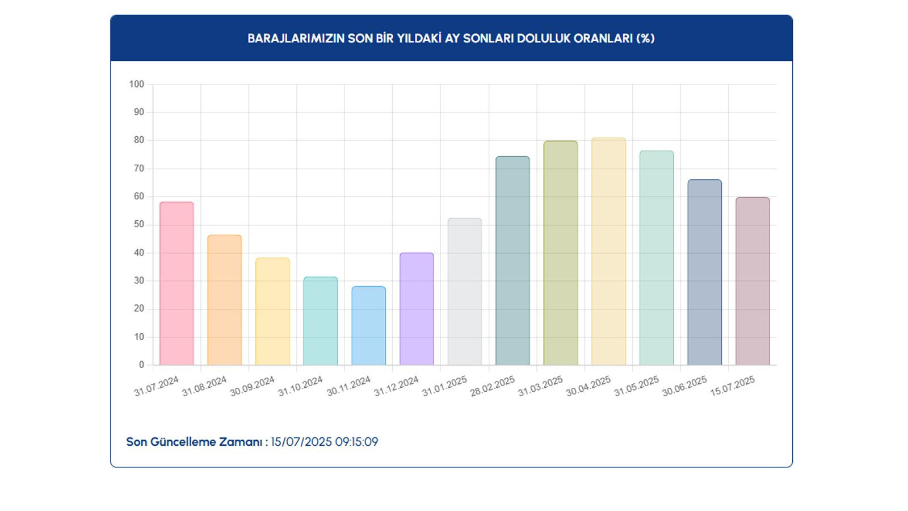Viewport: 908px width, 511px height.
Task: Click the y-axis value '50'
Action: pyautogui.click(x=139, y=224)
